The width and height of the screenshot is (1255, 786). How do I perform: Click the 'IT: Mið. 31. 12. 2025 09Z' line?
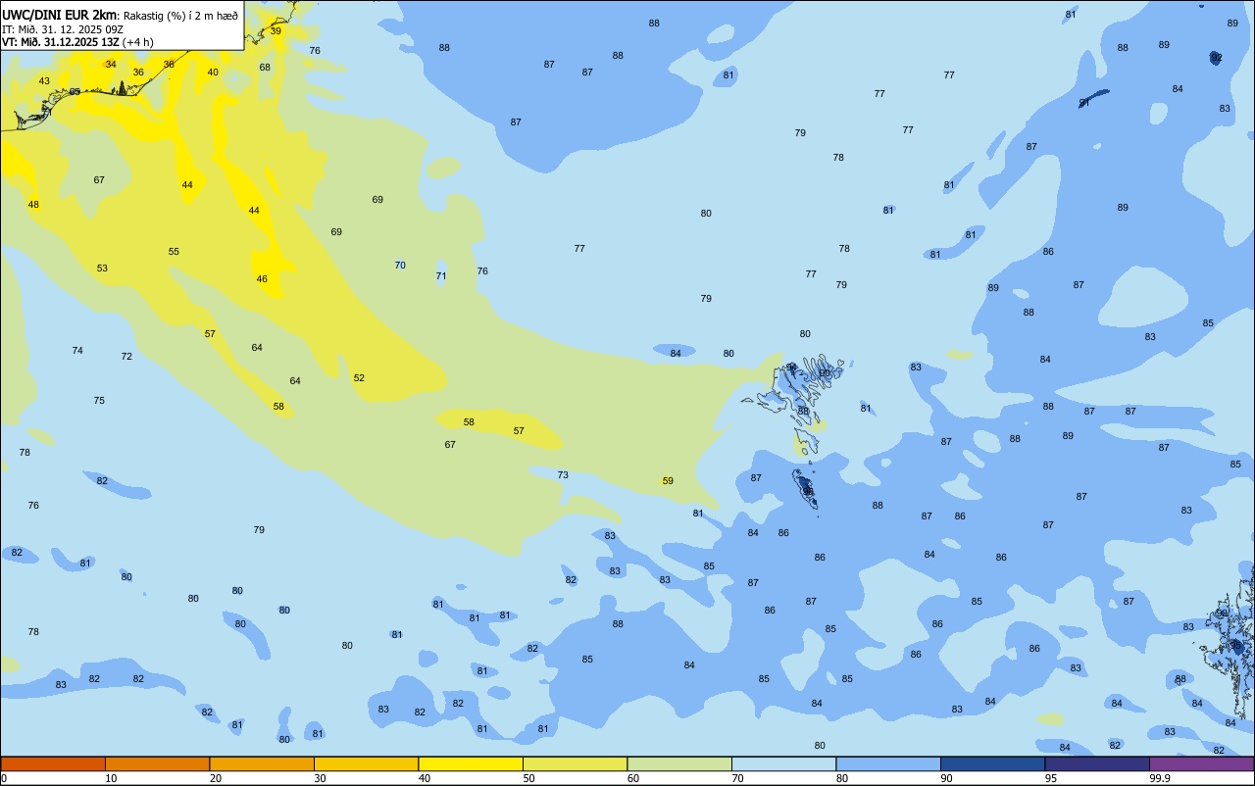coord(63,29)
